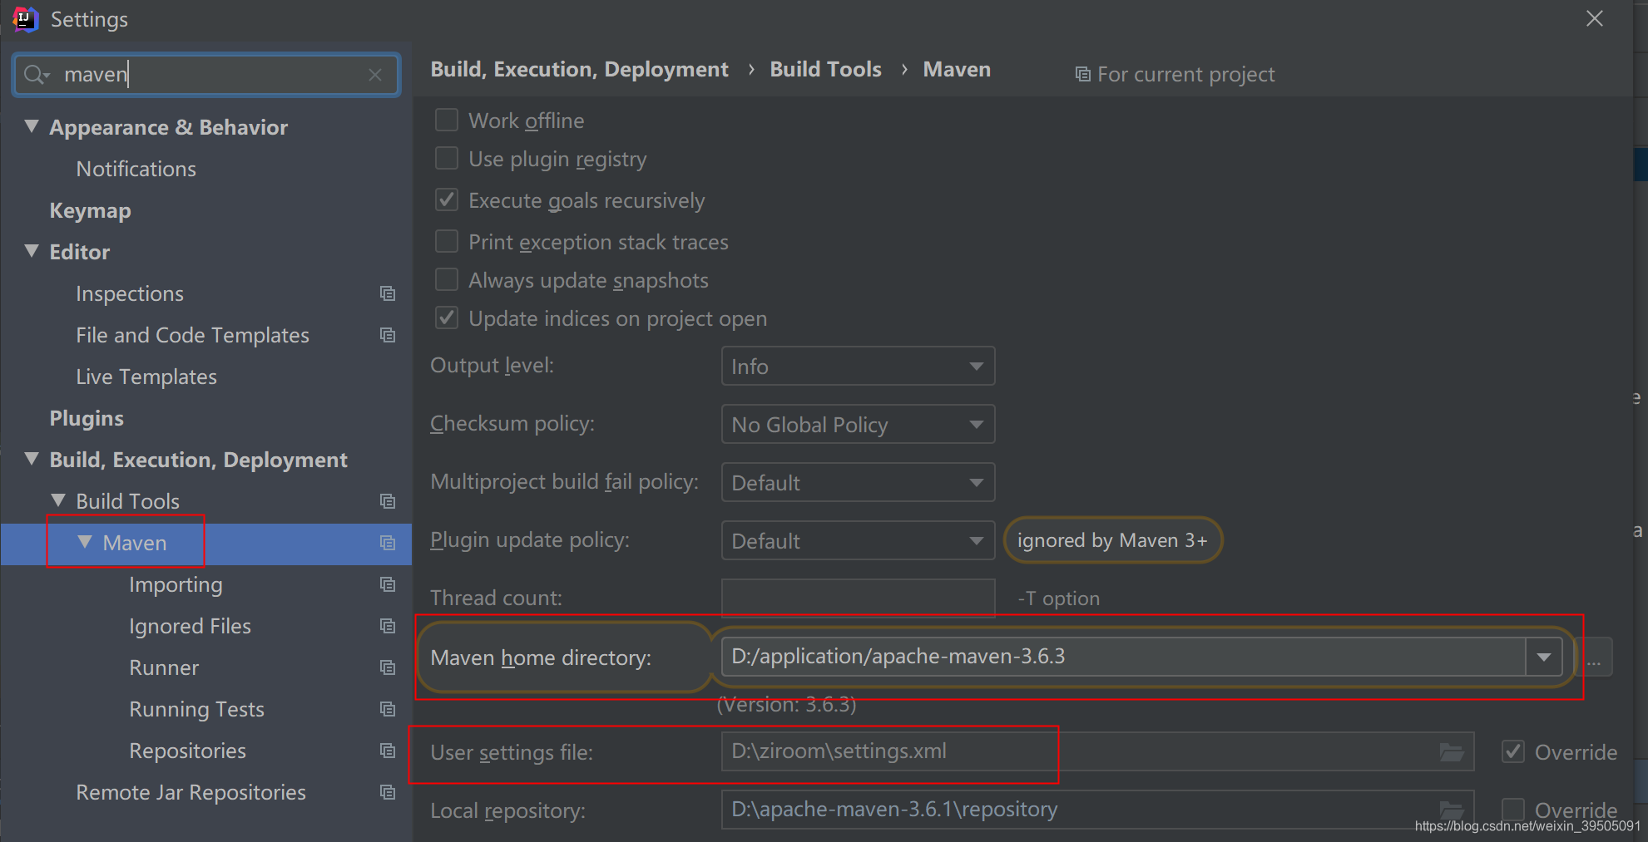This screenshot has height=842, width=1648.
Task: Click project-level icon beside Runner
Action: coord(388,667)
